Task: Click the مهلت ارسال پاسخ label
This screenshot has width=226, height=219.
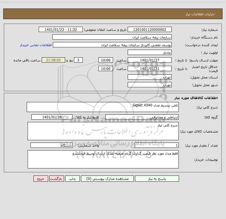Action: 203,60
